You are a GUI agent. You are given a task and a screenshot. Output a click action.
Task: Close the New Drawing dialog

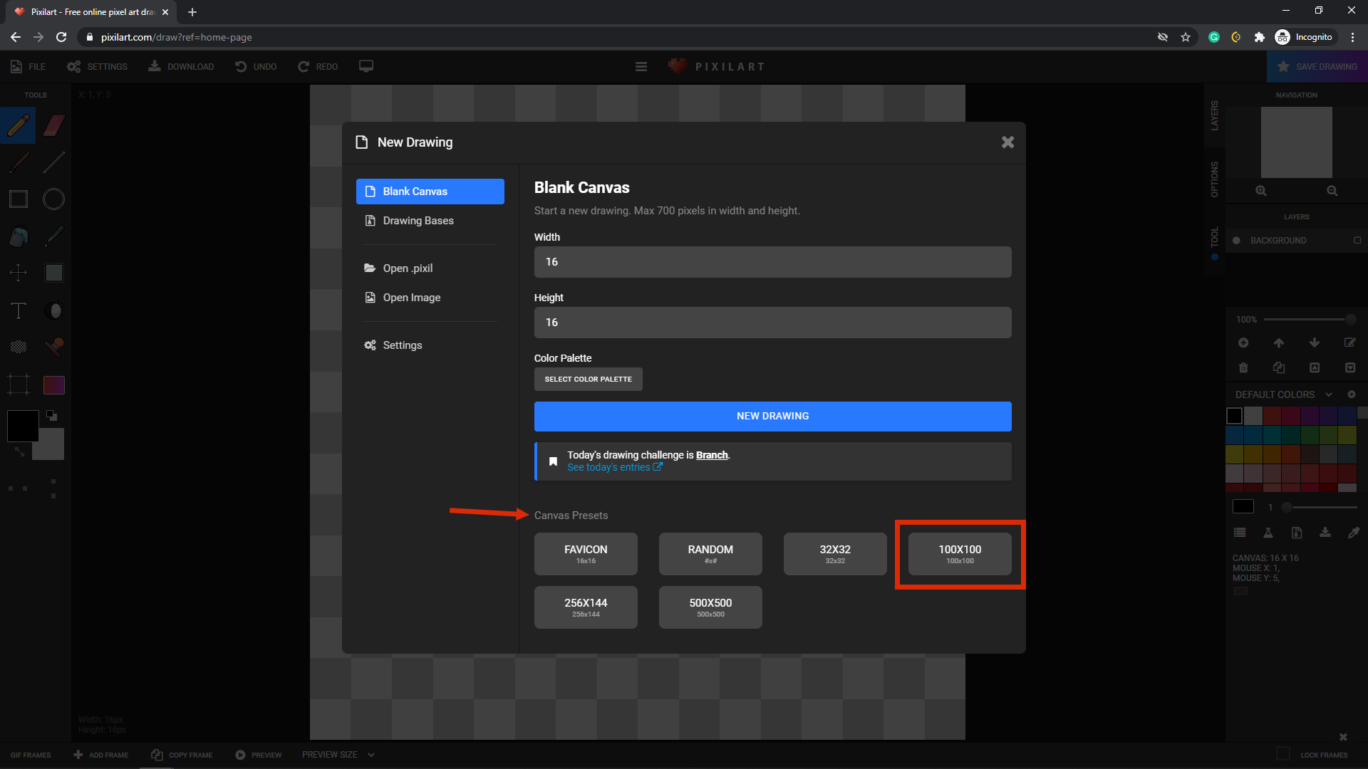point(1007,142)
